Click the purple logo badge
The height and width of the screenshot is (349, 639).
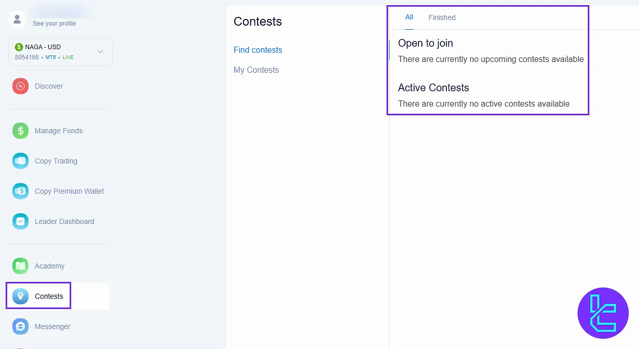tap(603, 313)
